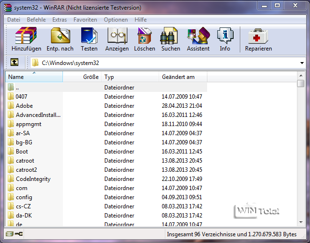Click the WinRAR icon in title bar
Image resolution: width=310 pixels, height=243 pixels.
click(8, 8)
